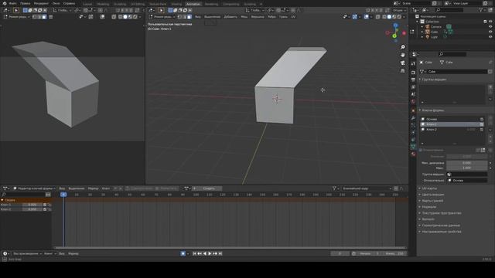Expand the Camera item in the outliner

coord(422,27)
